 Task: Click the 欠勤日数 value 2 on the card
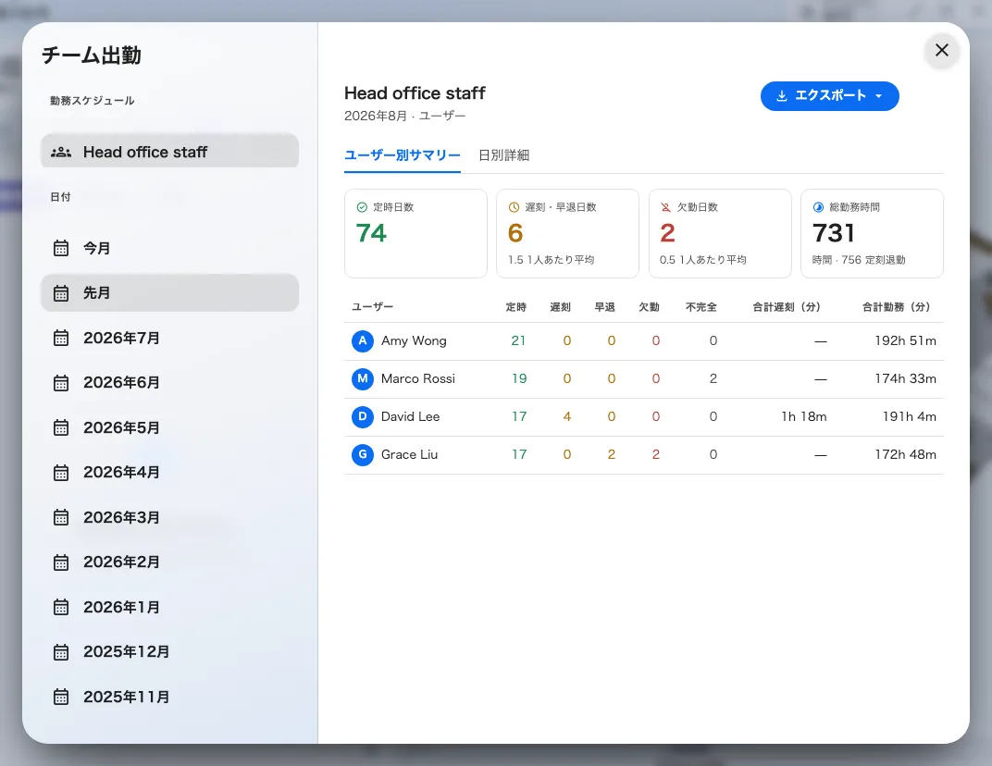click(x=667, y=233)
